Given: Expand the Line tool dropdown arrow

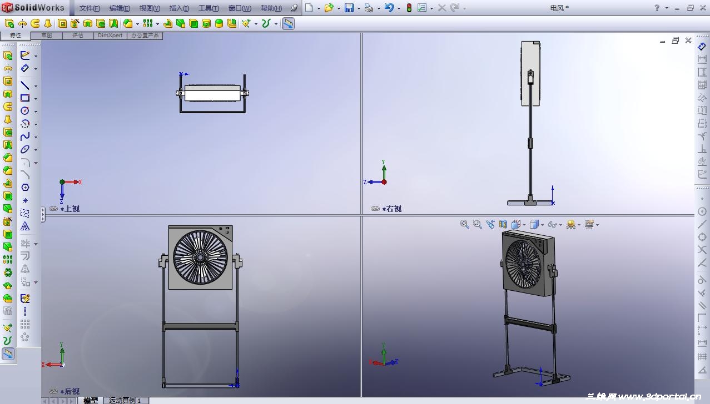Looking at the screenshot, I should 36,86.
